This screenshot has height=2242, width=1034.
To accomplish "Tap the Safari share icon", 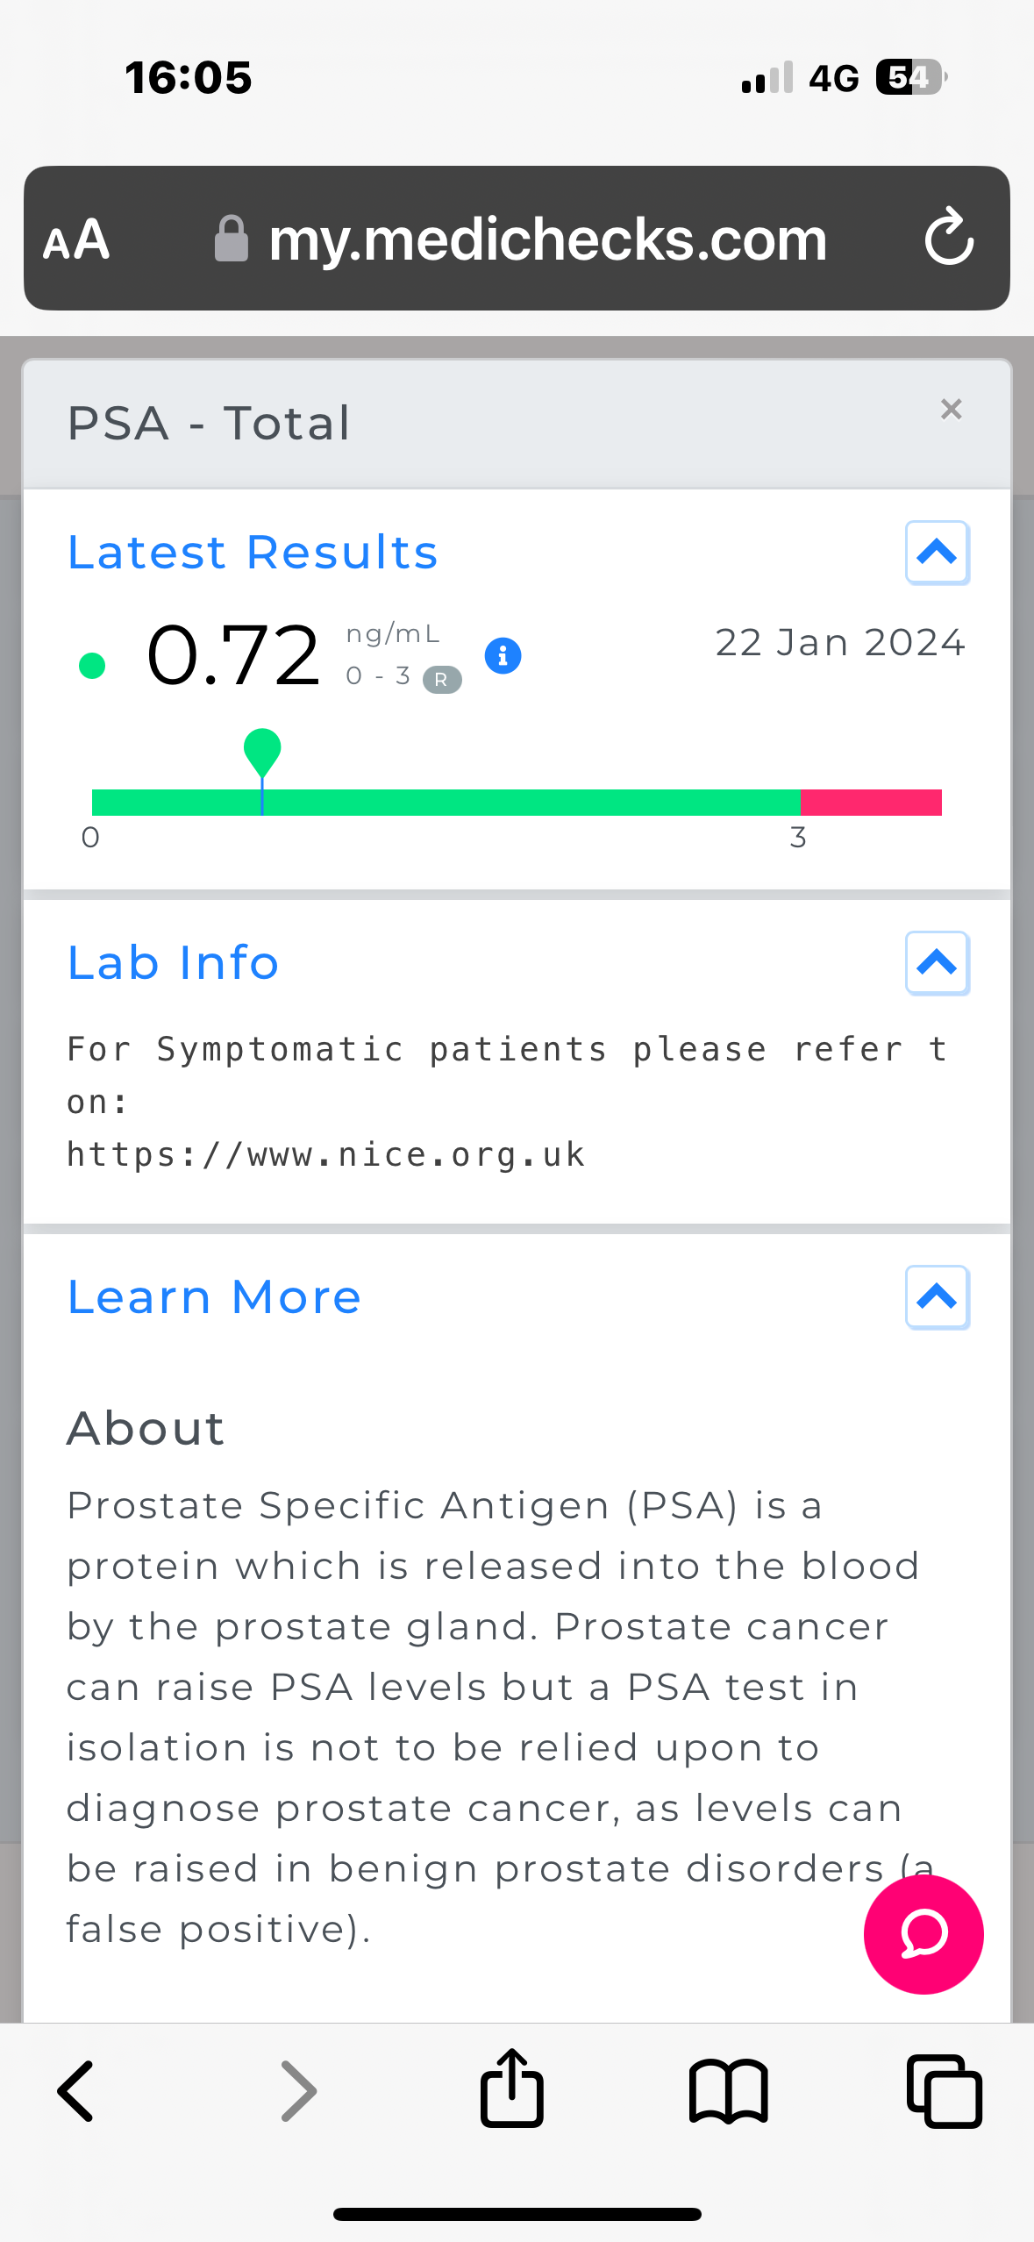I will [x=511, y=2090].
